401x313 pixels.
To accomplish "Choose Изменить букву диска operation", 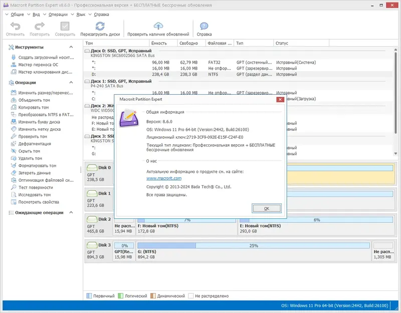I will [x=36, y=122].
